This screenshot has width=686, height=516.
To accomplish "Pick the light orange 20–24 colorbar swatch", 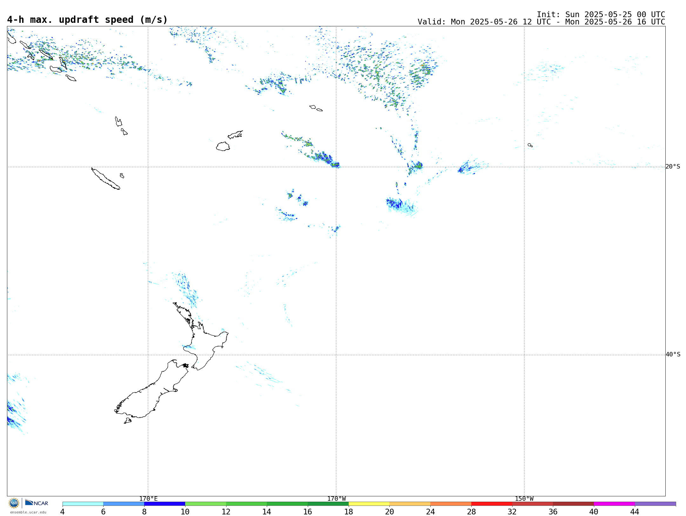I will 410,504.
